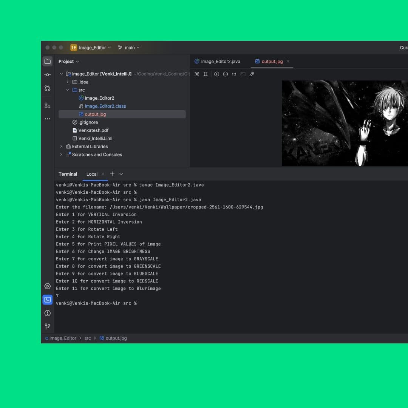Expand External Libraries node

(61, 147)
